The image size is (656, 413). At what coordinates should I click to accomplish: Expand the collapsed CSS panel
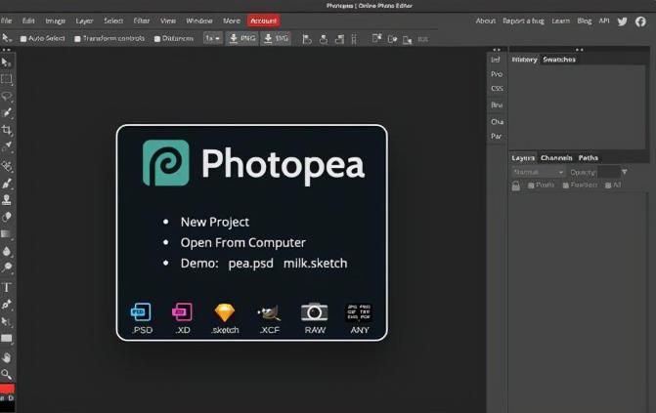point(497,89)
